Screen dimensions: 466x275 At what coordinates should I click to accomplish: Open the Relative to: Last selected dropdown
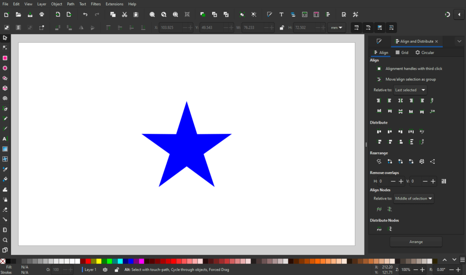pyautogui.click(x=410, y=90)
